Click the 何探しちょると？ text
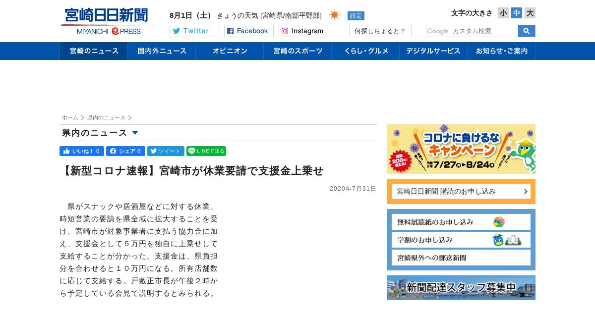This screenshot has width=595, height=312. pyautogui.click(x=380, y=31)
